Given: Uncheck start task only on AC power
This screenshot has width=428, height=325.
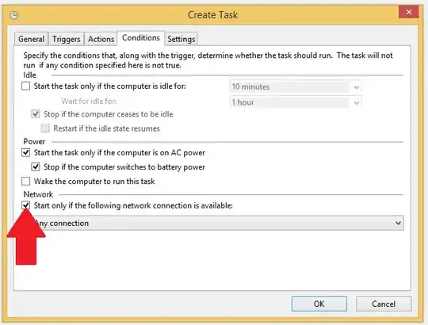Looking at the screenshot, I should 25,152.
